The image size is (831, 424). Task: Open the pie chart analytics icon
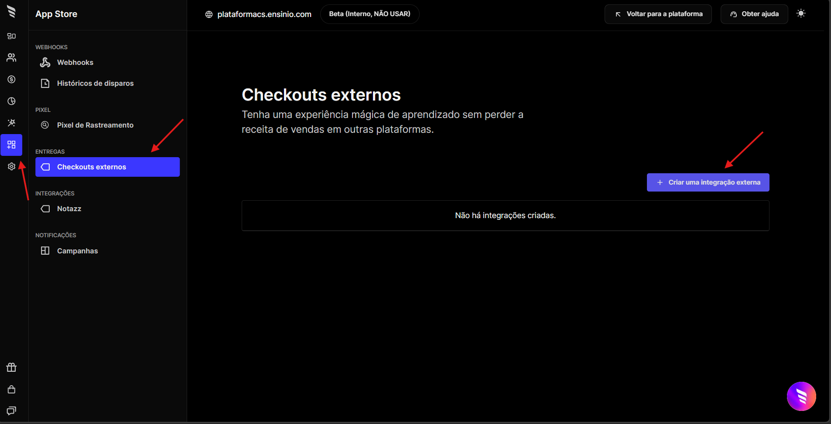pyautogui.click(x=11, y=101)
